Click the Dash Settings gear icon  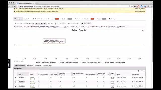(x=83, y=24)
